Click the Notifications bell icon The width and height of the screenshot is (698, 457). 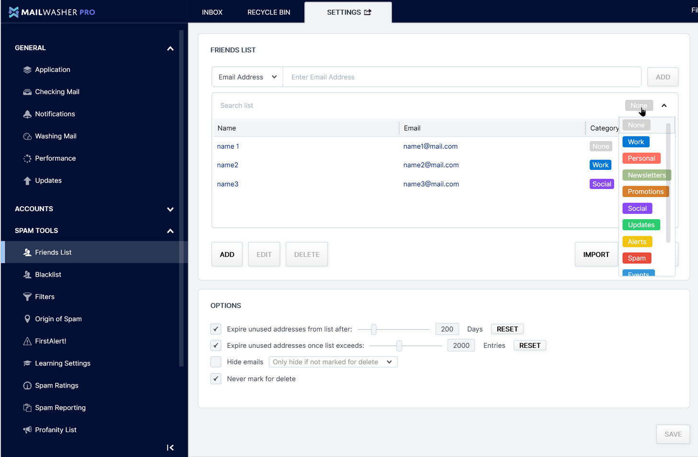(x=27, y=114)
